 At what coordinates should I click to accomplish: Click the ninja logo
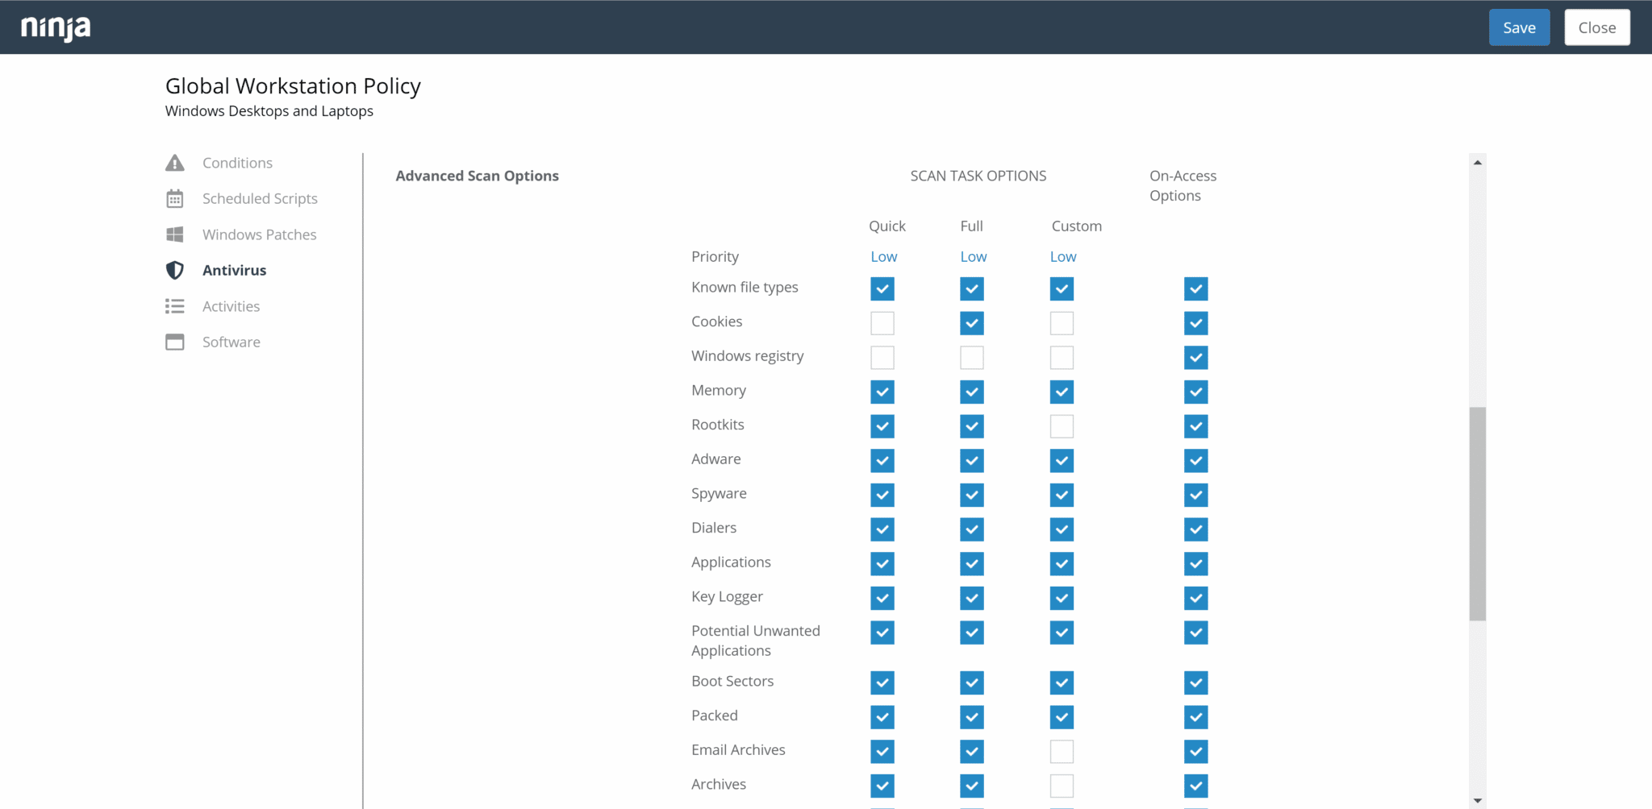click(54, 27)
